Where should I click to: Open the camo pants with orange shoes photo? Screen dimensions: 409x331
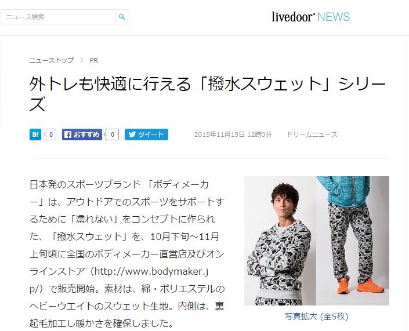(x=353, y=241)
